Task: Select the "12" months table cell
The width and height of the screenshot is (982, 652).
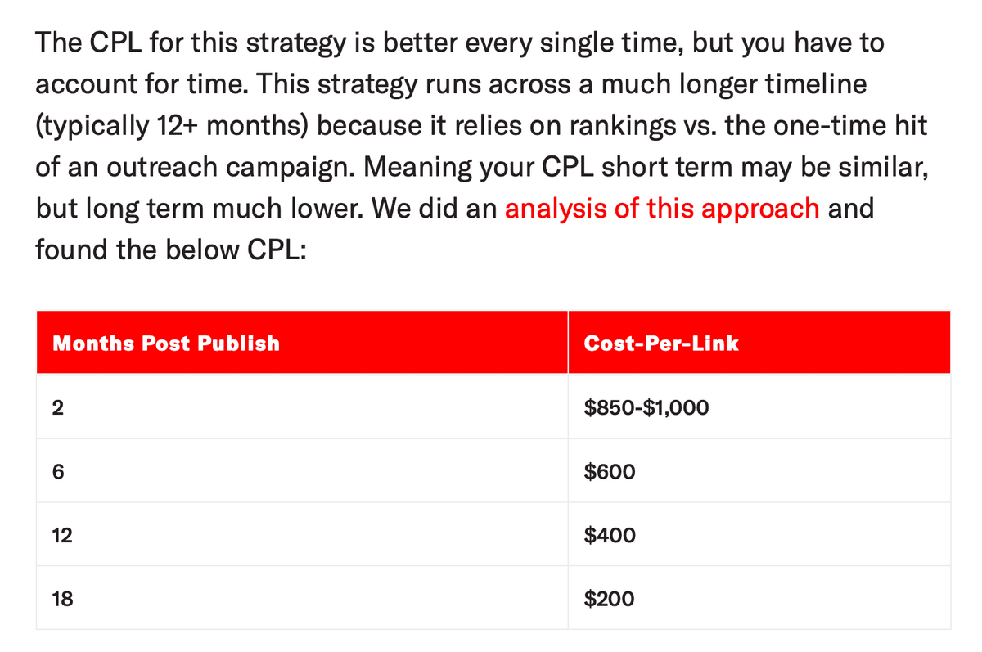Action: click(302, 534)
